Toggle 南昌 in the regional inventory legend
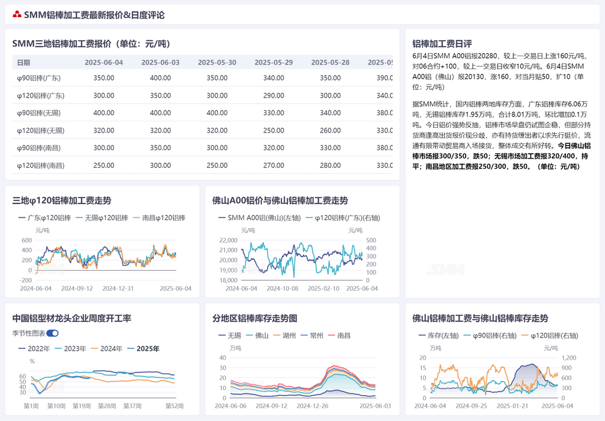This screenshot has width=605, height=421. [339, 336]
